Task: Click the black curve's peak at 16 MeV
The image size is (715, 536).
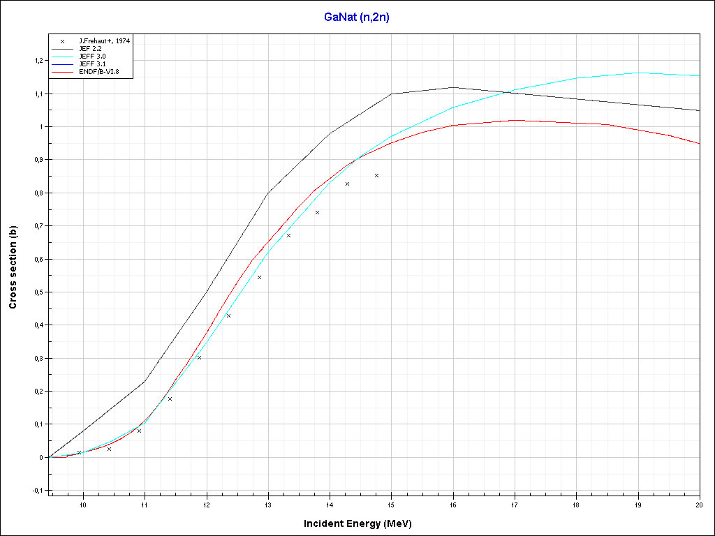Action: point(453,87)
